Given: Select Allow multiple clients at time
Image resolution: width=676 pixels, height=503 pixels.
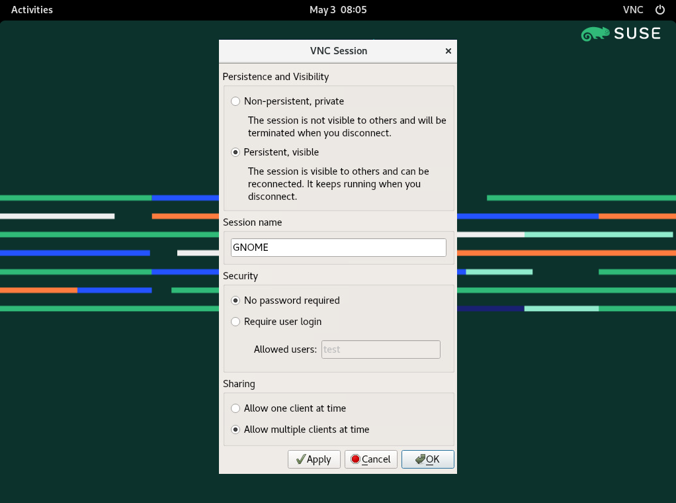Looking at the screenshot, I should tap(235, 430).
